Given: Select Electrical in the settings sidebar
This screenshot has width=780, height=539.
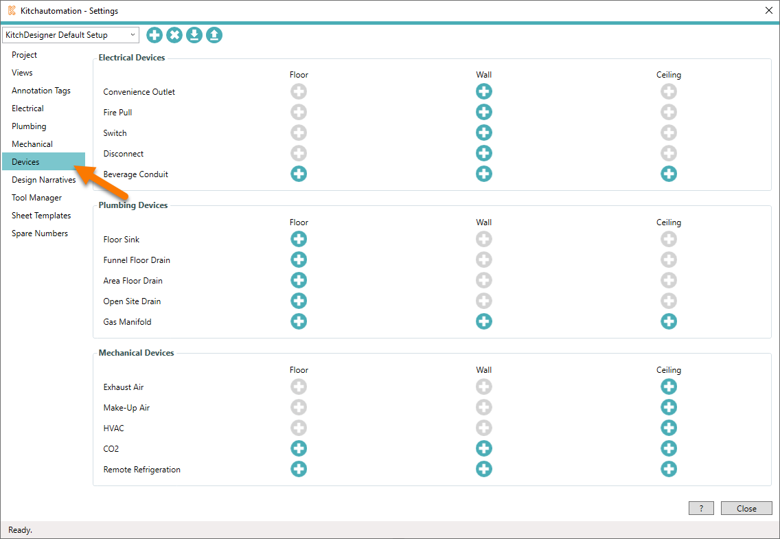Looking at the screenshot, I should click(27, 108).
